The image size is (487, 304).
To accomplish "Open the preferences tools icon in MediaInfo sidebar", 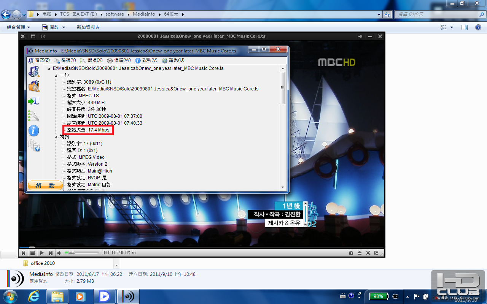I will point(34,116).
